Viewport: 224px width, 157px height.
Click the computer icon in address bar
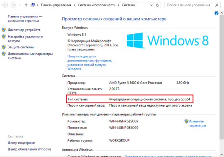33,5
